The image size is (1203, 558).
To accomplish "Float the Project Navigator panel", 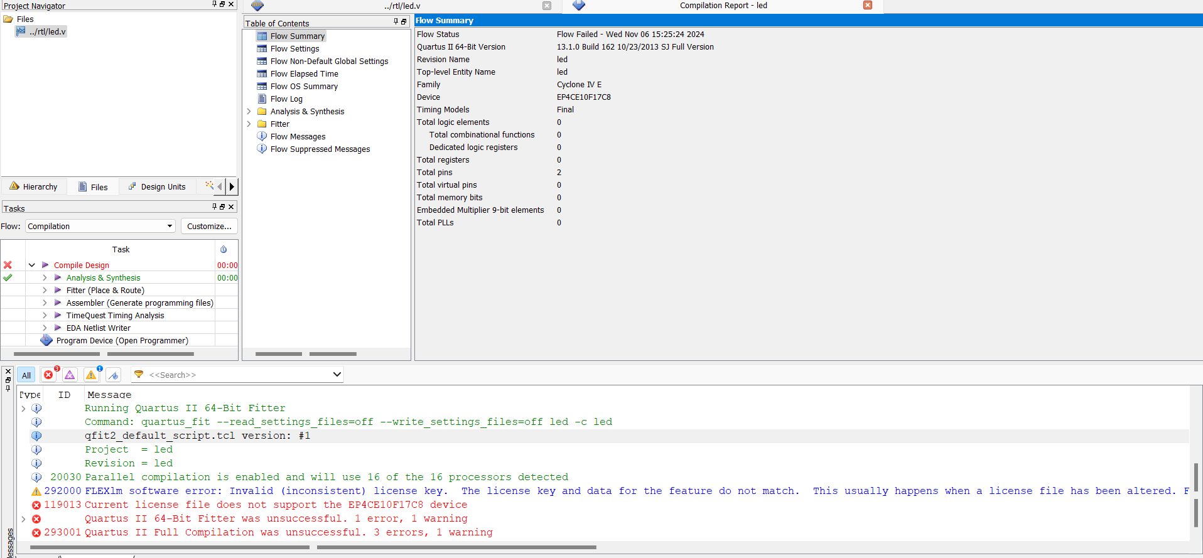I will 222,4.
